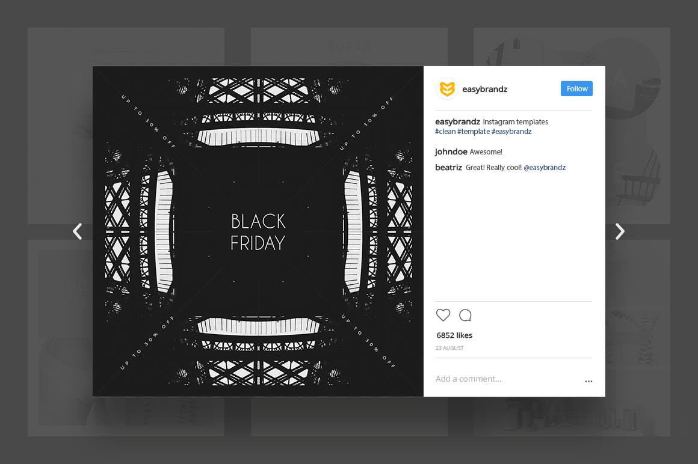Expand more options with the ellipsis control
The image size is (698, 464).
click(x=588, y=380)
